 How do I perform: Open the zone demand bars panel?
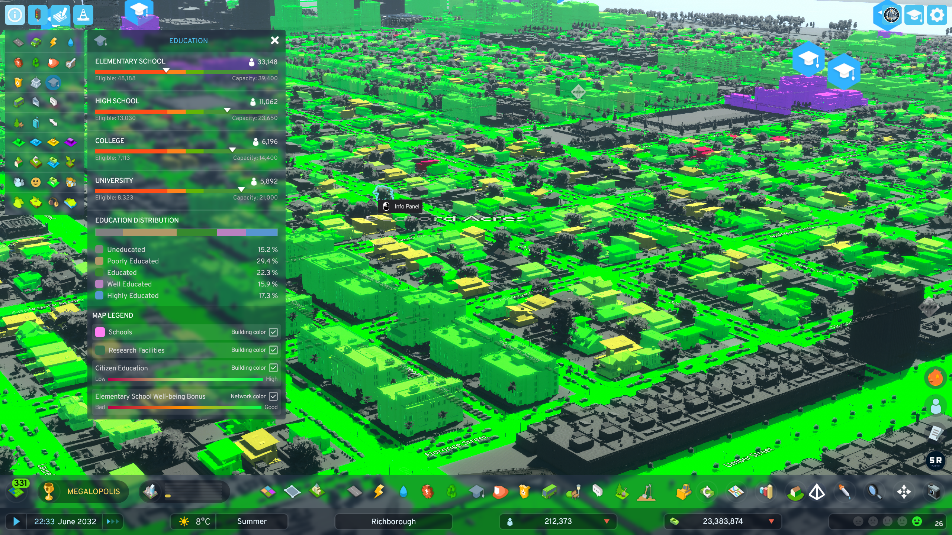click(184, 491)
